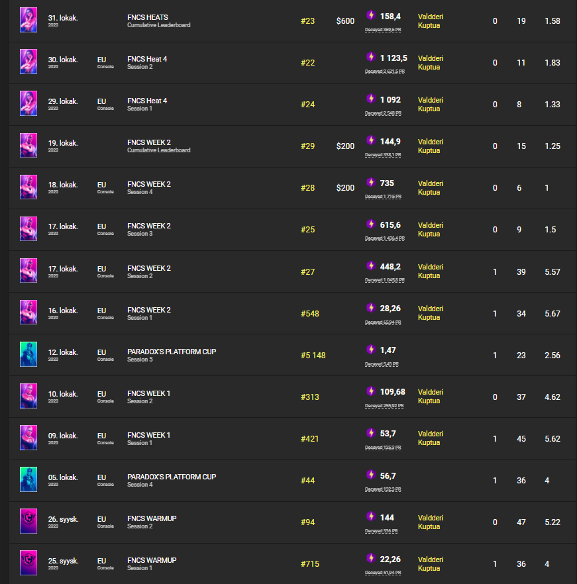This screenshot has width=577, height=584.
Task: Click Valdderi Kuptua in the #548 row
Action: click(x=431, y=313)
